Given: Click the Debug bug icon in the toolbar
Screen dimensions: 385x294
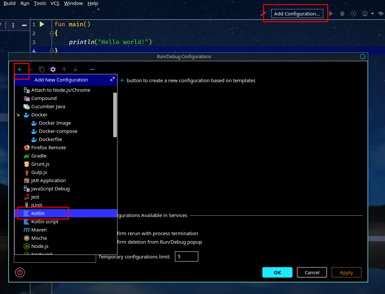Looking at the screenshot, I should pyautogui.click(x=342, y=13).
